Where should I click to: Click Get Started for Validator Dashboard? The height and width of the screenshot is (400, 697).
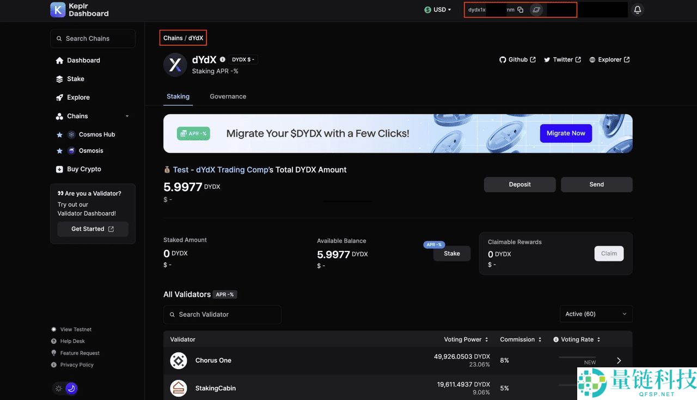(93, 229)
